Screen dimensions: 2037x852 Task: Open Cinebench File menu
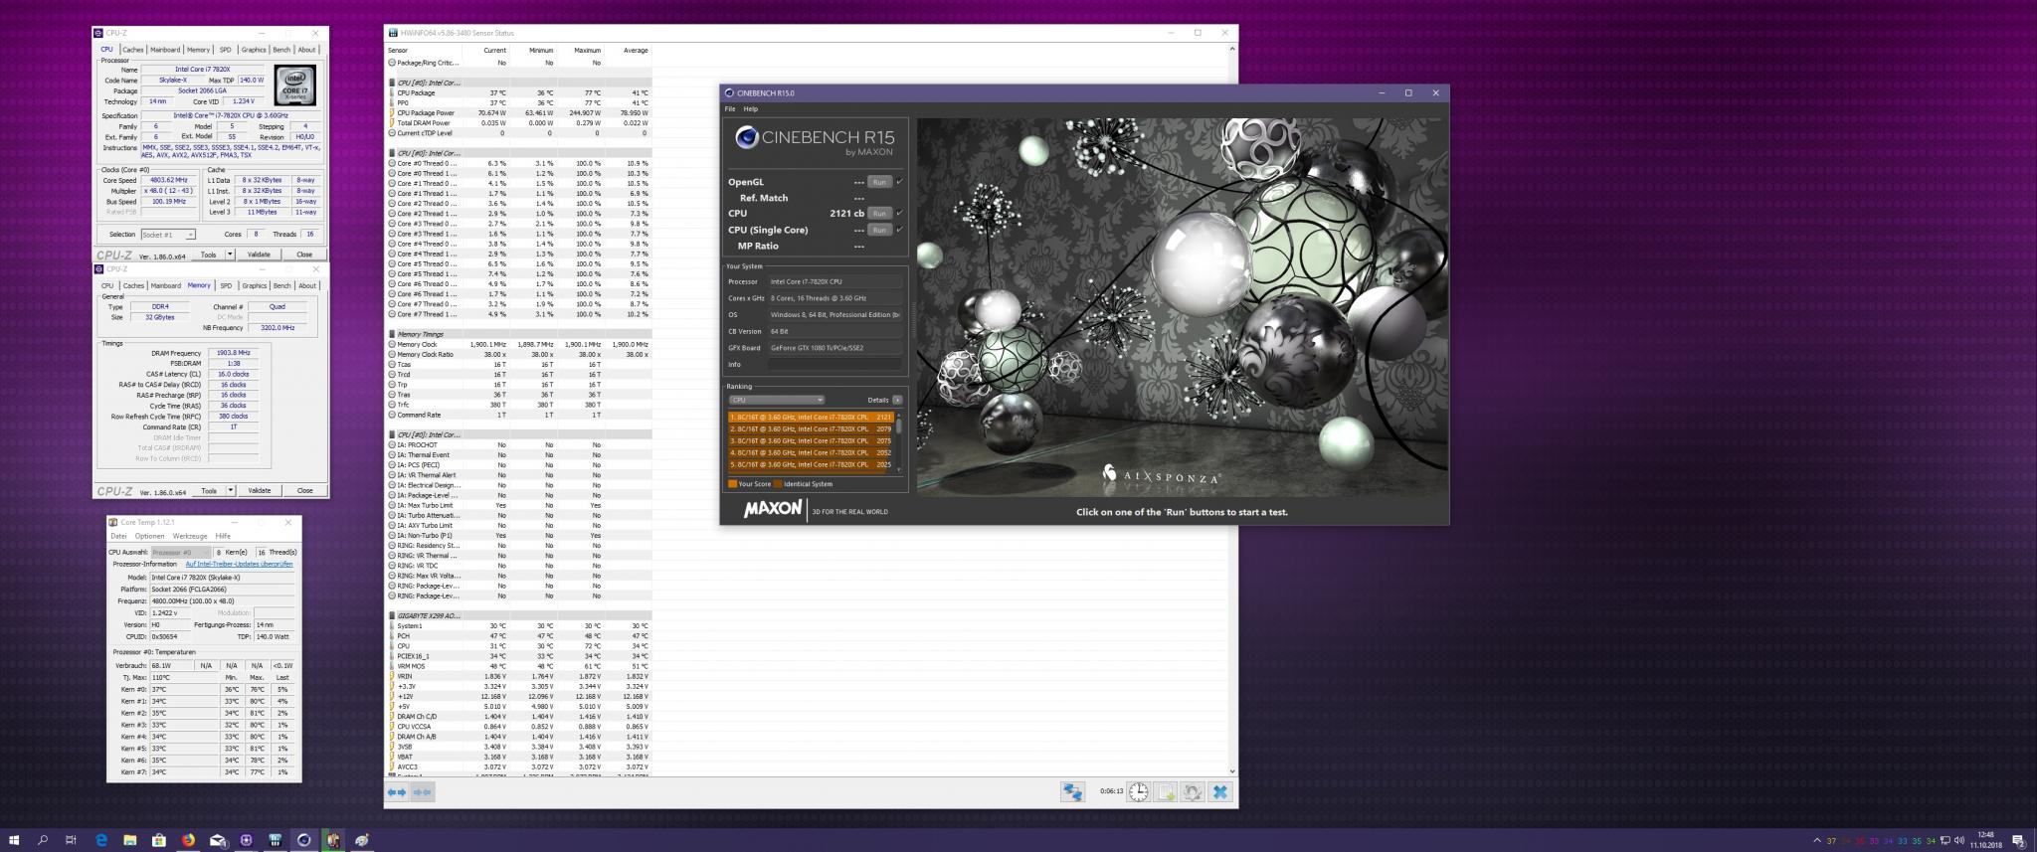pyautogui.click(x=730, y=109)
